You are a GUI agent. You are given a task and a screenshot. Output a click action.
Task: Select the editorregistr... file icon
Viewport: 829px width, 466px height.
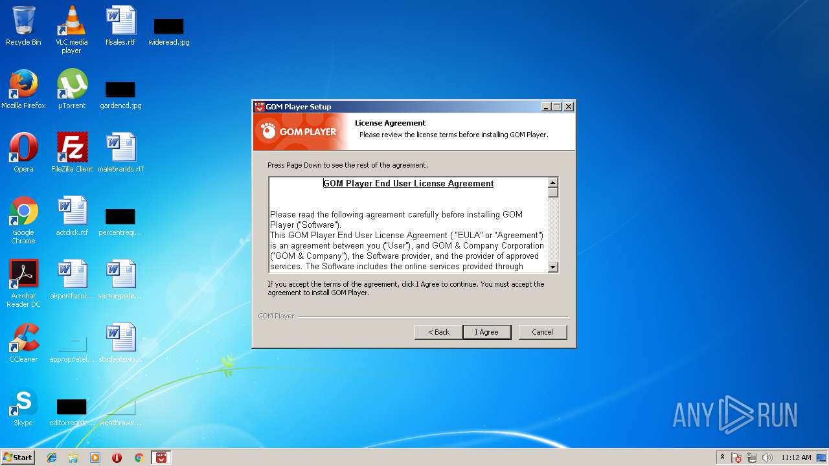[72, 412]
